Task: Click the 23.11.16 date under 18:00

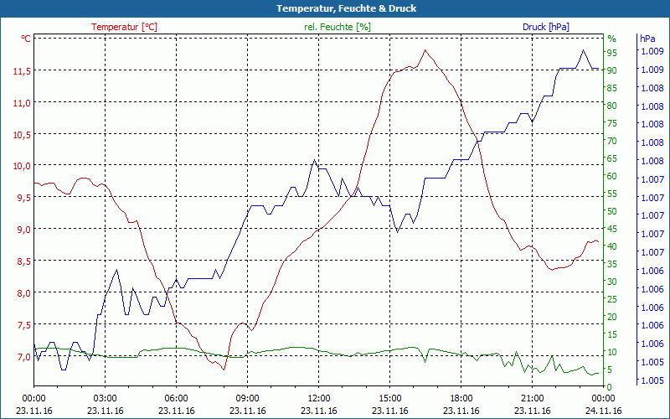Action: point(461,411)
